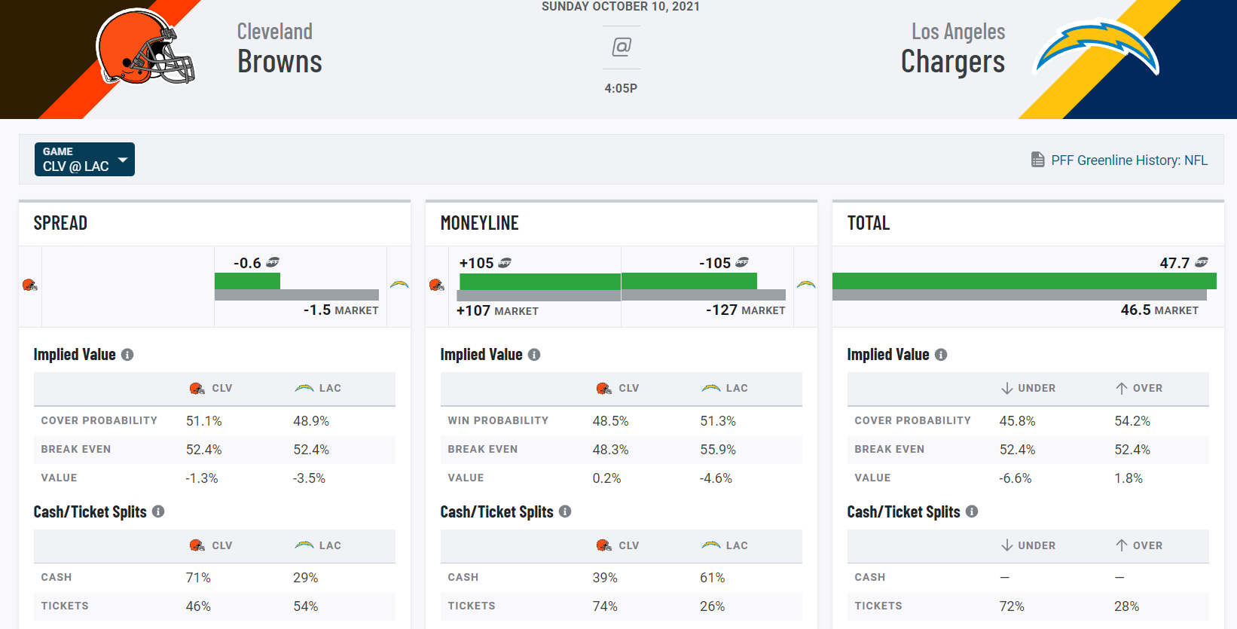This screenshot has height=629, width=1237.
Task: Show info for Spread Implied Value
Action: click(127, 355)
